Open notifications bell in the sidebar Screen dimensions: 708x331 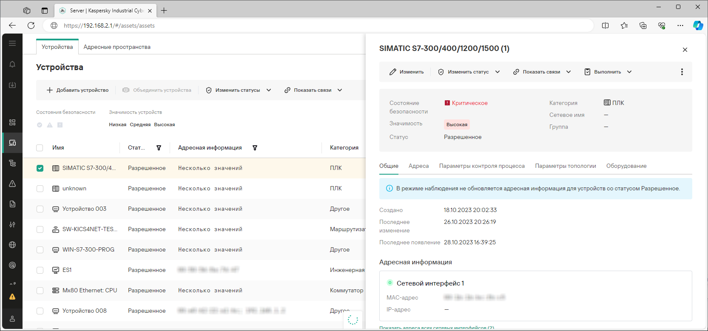coord(12,65)
